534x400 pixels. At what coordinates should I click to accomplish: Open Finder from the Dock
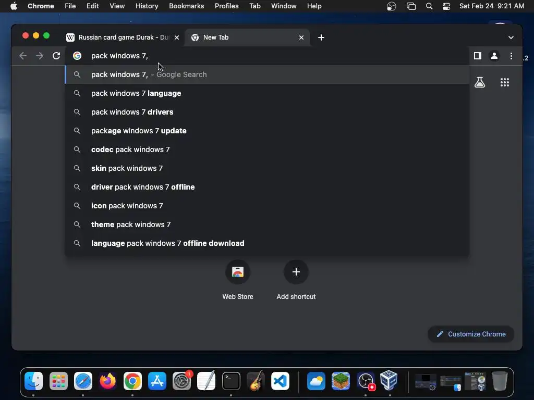tap(33, 381)
